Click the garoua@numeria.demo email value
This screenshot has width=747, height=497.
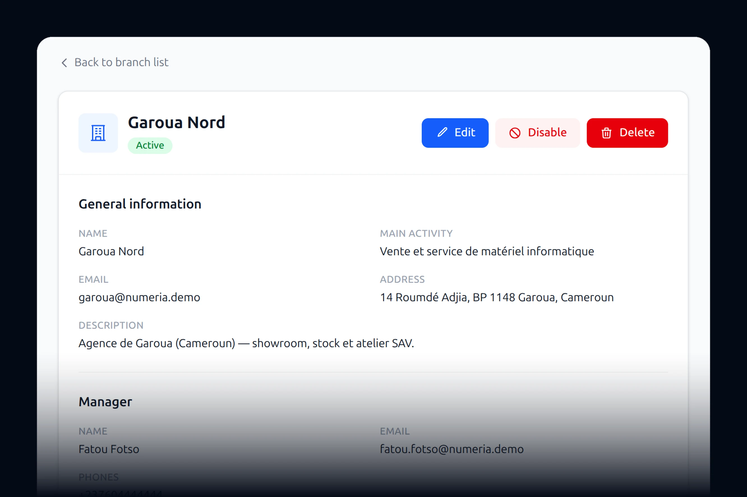(139, 298)
